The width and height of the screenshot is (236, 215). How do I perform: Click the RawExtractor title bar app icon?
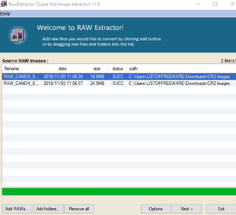point(4,4)
